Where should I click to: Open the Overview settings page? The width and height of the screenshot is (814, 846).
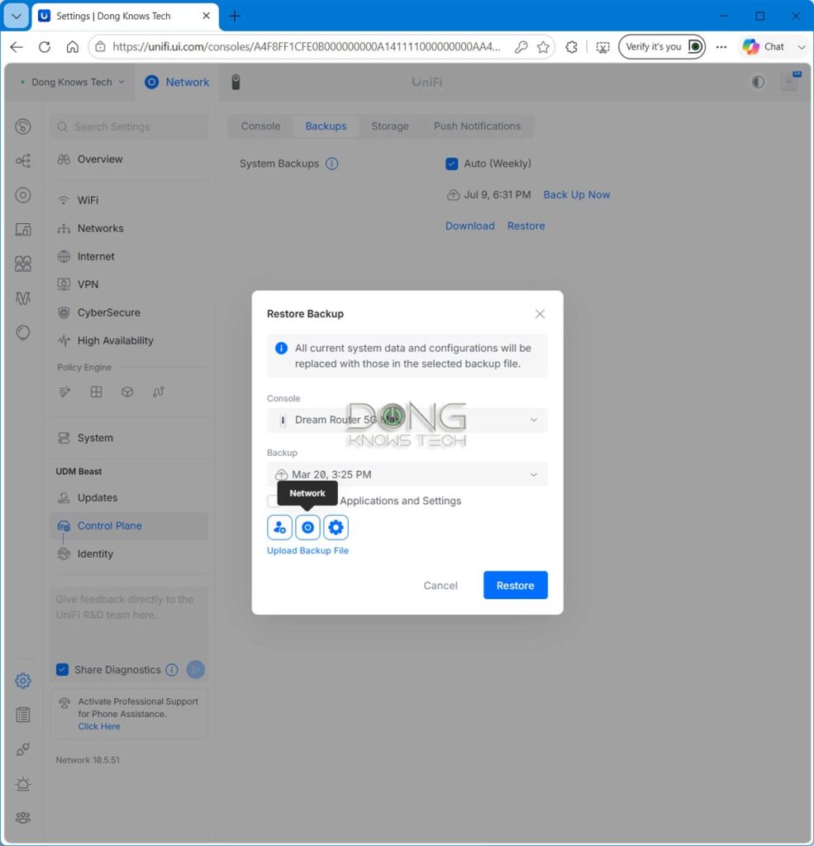(130, 159)
